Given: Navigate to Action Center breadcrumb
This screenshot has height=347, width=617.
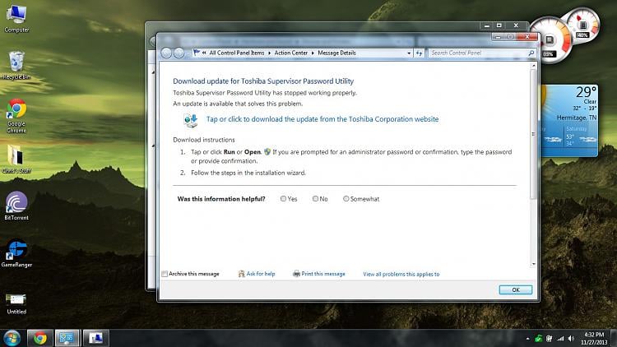Looking at the screenshot, I should 290,53.
